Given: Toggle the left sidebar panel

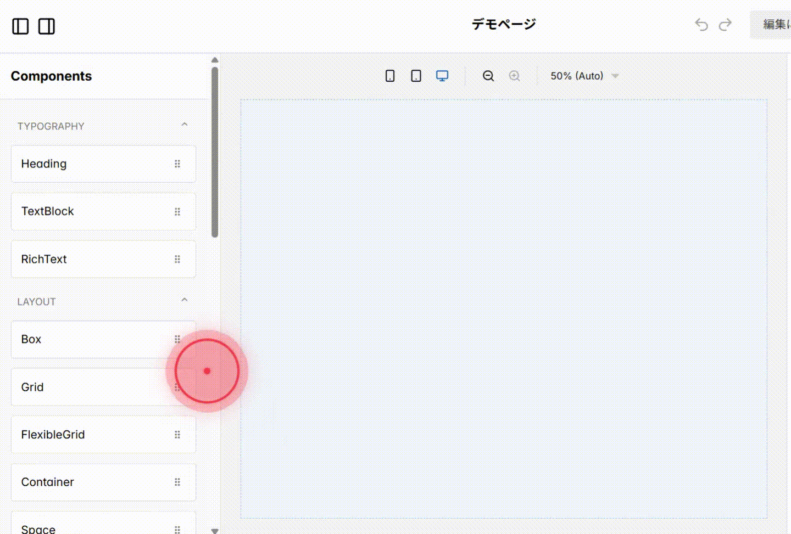Looking at the screenshot, I should [x=20, y=26].
